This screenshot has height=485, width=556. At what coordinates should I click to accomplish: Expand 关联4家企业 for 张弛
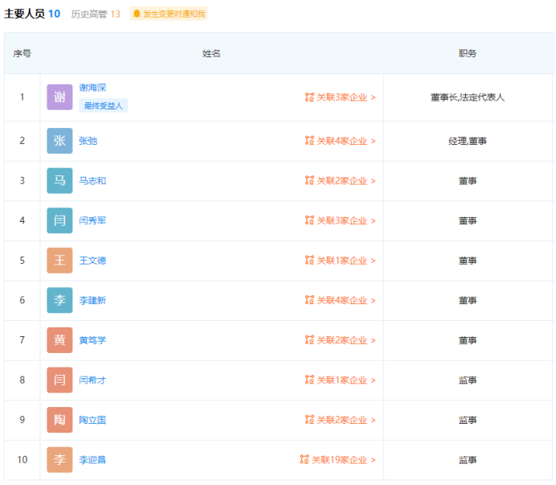tap(340, 141)
